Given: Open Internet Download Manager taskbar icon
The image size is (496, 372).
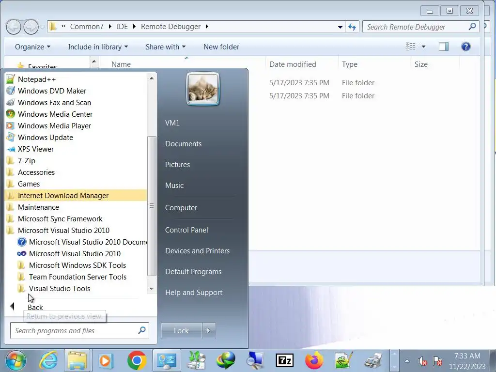Looking at the screenshot, I should 226,360.
